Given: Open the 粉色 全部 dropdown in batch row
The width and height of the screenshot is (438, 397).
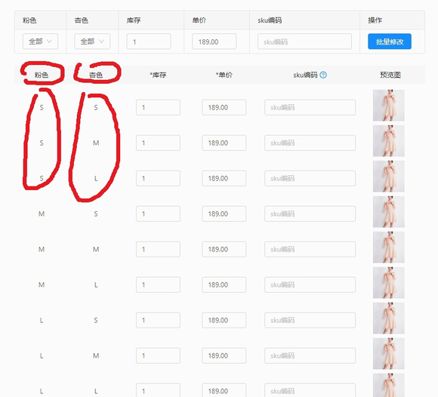Looking at the screenshot, I should (x=40, y=42).
